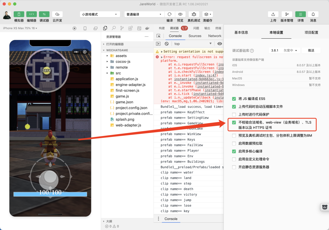The height and width of the screenshot is (230, 329).
Task: Toggle the console sidebar panel icon
Action: point(158,44)
